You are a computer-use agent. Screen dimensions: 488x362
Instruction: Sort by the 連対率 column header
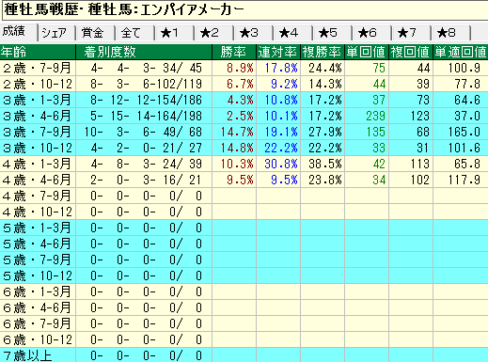click(278, 52)
